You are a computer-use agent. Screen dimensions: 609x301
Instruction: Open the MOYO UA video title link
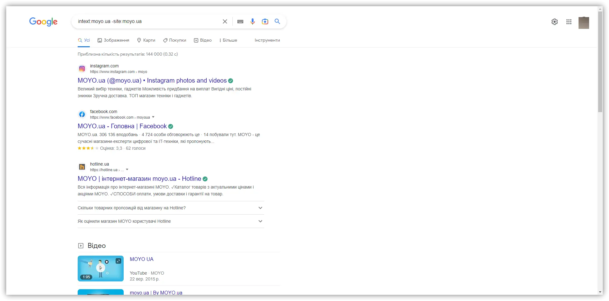pos(142,259)
